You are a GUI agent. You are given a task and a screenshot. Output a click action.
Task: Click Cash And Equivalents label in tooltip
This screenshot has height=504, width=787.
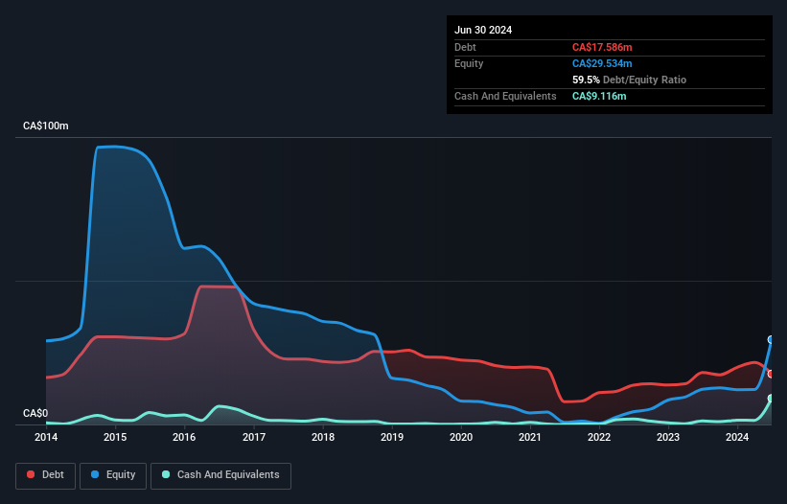point(505,96)
